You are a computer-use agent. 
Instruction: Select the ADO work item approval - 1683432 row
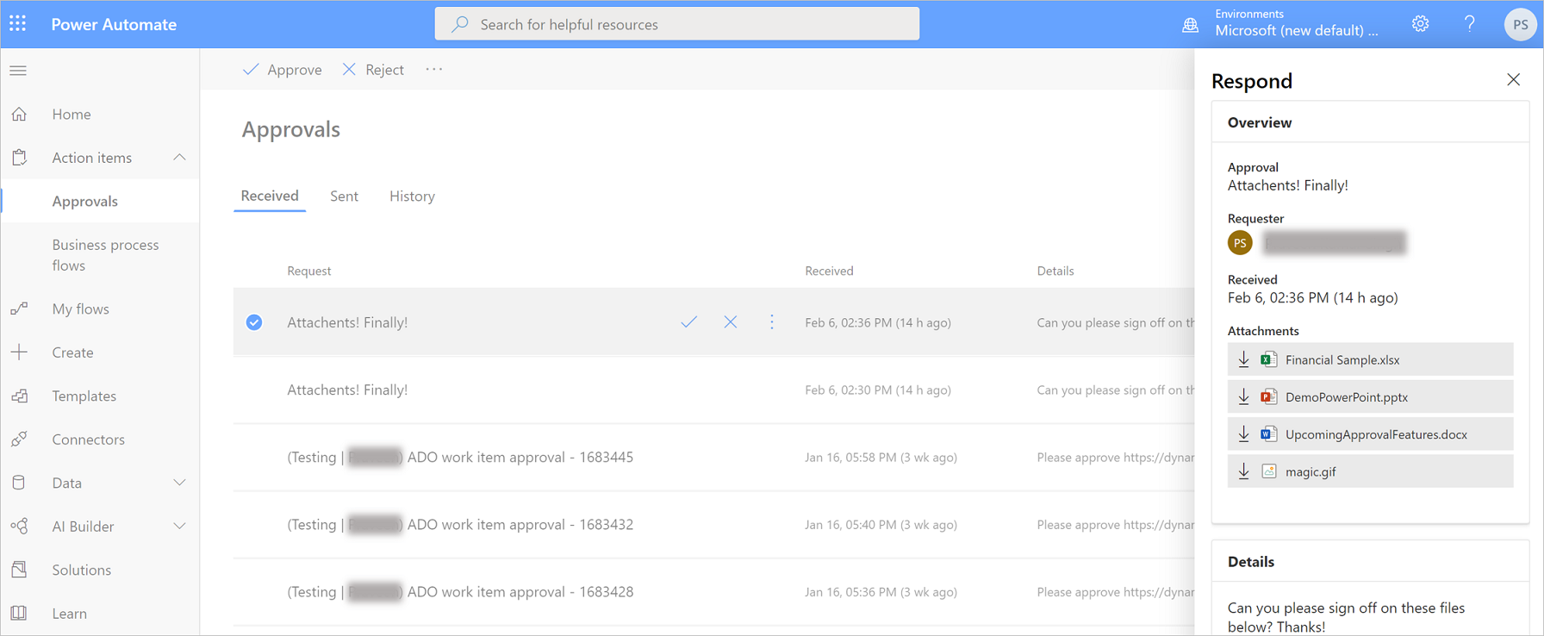713,525
